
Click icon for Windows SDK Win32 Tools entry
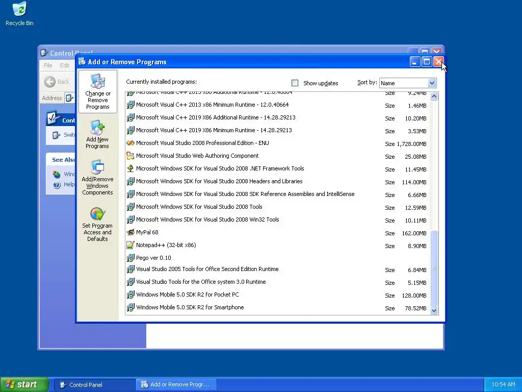point(130,219)
